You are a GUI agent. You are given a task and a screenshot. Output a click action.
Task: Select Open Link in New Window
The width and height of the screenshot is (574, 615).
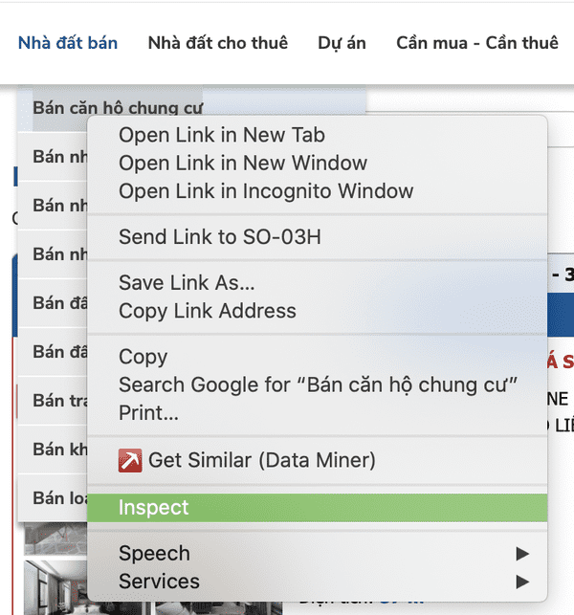243,163
